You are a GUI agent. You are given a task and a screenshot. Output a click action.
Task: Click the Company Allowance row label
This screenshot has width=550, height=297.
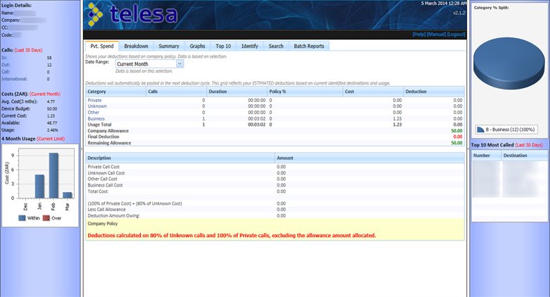point(108,131)
